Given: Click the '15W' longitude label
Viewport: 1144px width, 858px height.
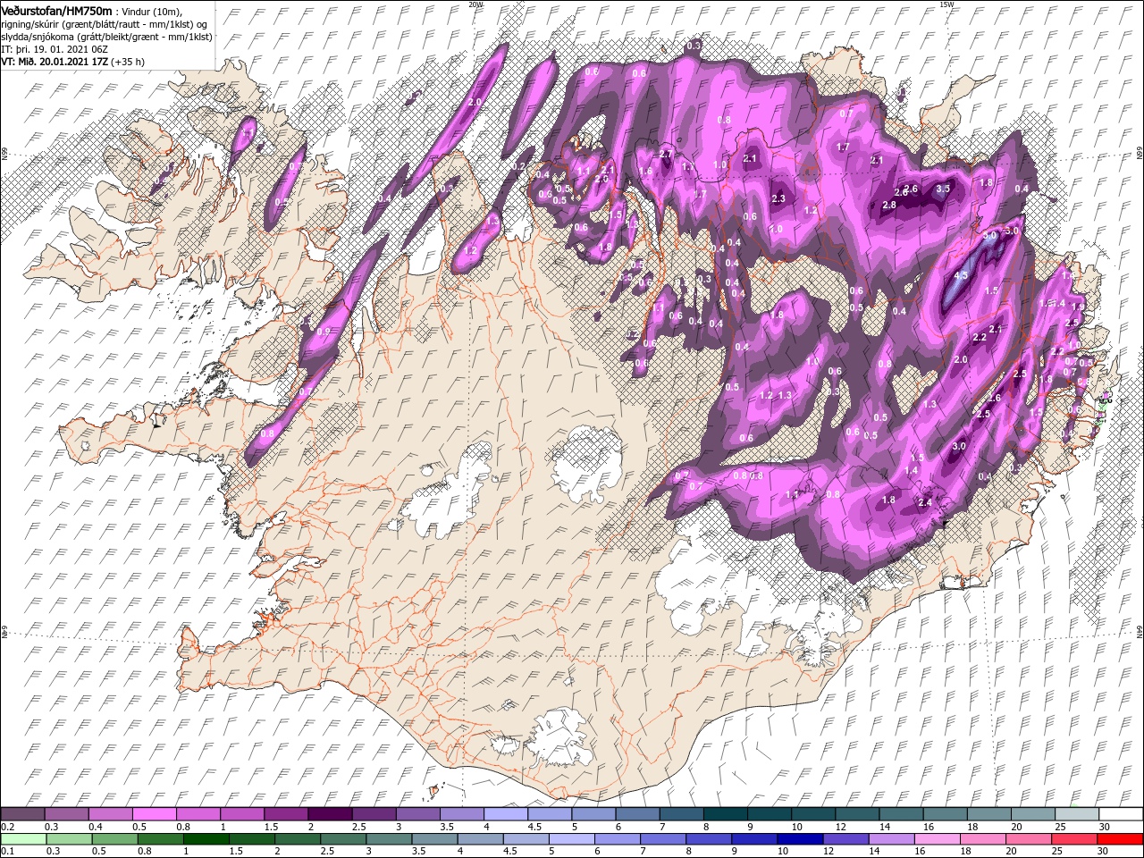Looking at the screenshot, I should pyautogui.click(x=946, y=4).
